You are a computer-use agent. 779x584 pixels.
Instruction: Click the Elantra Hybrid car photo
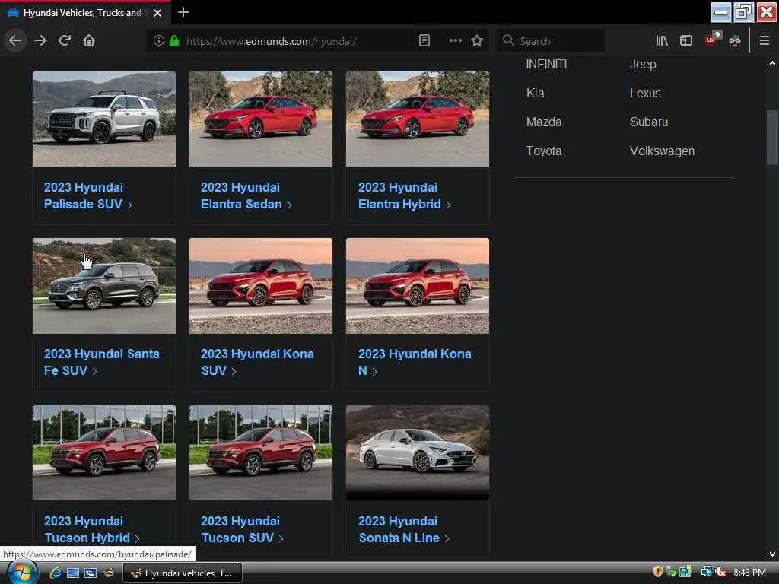coord(418,119)
